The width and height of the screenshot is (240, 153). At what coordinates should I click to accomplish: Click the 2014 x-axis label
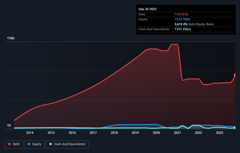[30, 133]
